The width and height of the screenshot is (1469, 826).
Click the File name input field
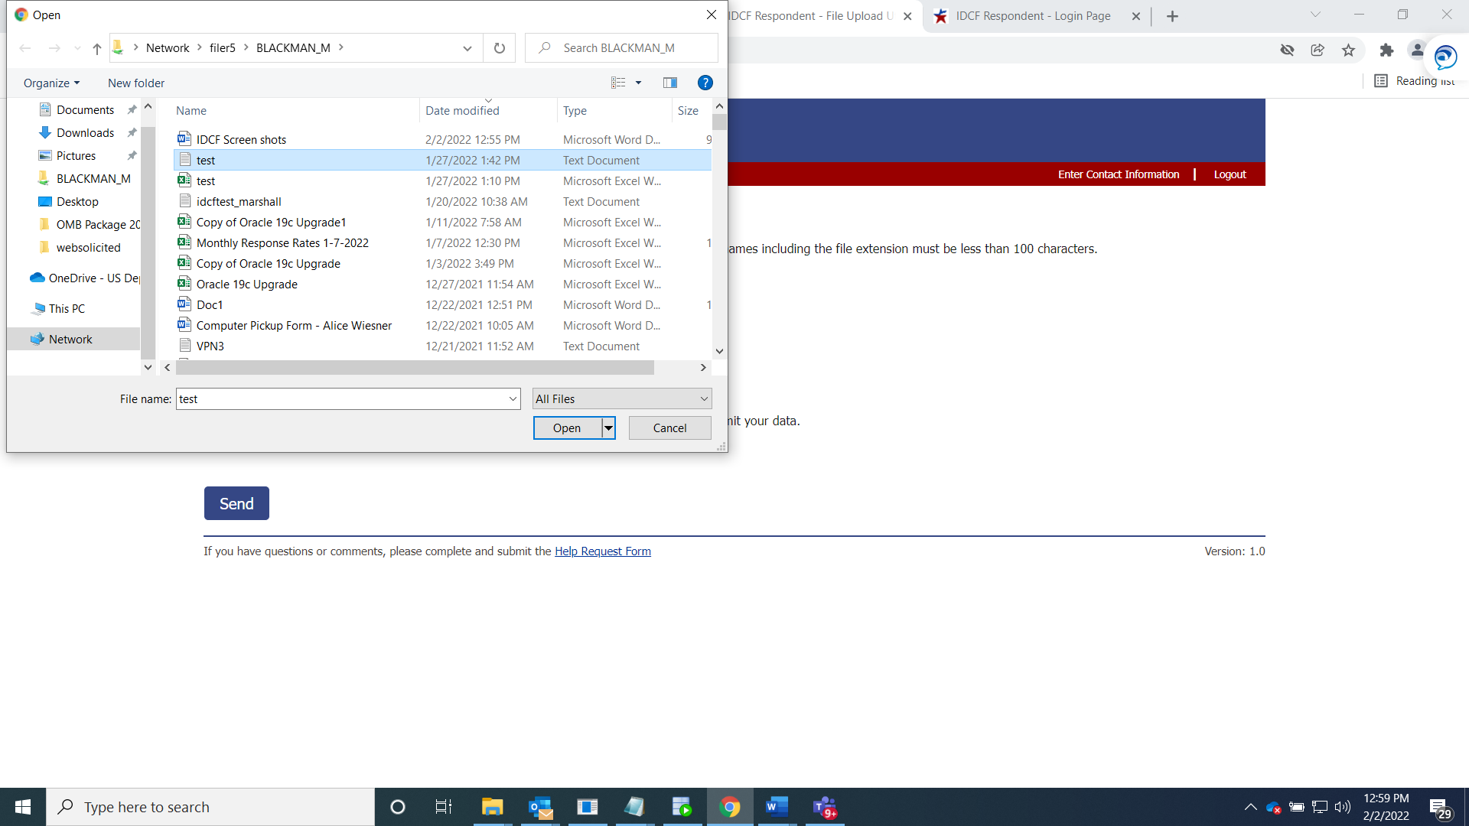point(340,398)
